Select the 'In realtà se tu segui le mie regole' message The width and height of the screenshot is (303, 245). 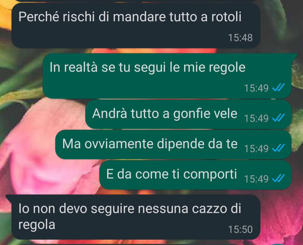167,76
